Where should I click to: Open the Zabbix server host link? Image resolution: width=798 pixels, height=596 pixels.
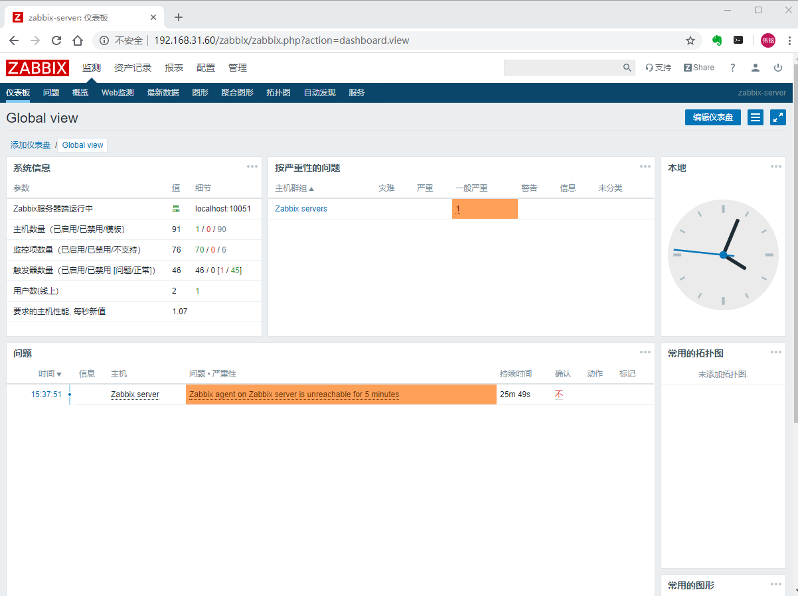[x=135, y=394]
